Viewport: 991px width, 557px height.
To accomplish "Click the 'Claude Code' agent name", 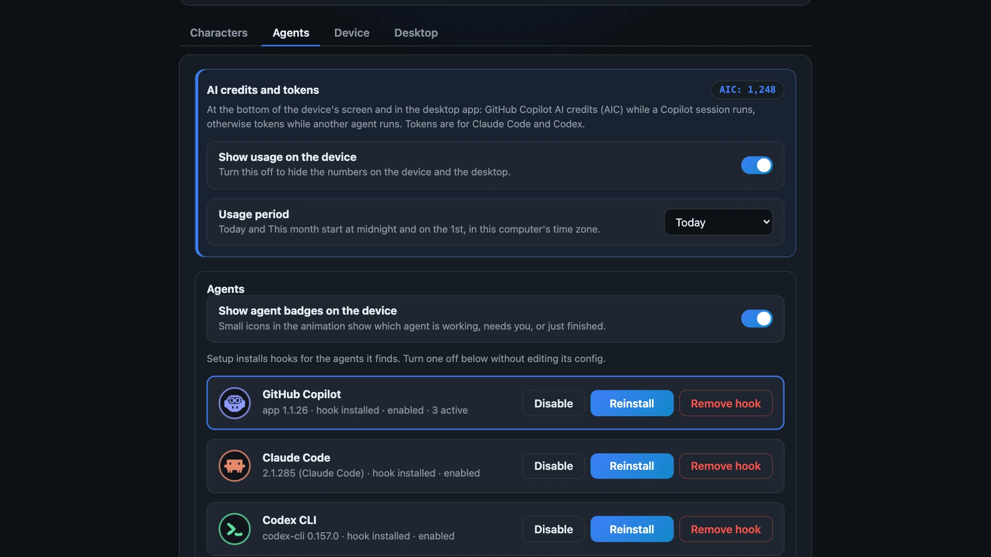I will click(x=296, y=457).
